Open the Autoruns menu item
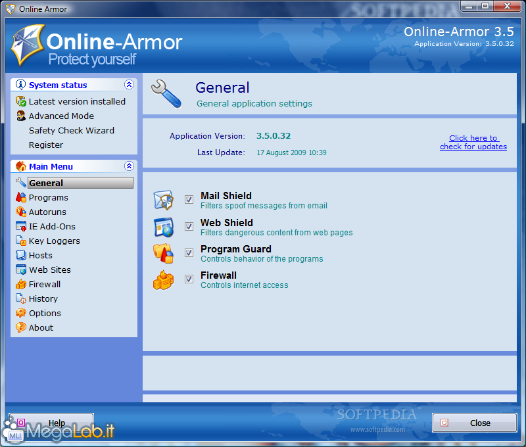 click(x=47, y=212)
